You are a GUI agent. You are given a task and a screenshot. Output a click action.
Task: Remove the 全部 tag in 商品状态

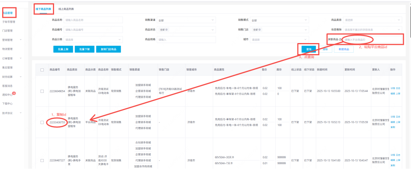click(167, 30)
